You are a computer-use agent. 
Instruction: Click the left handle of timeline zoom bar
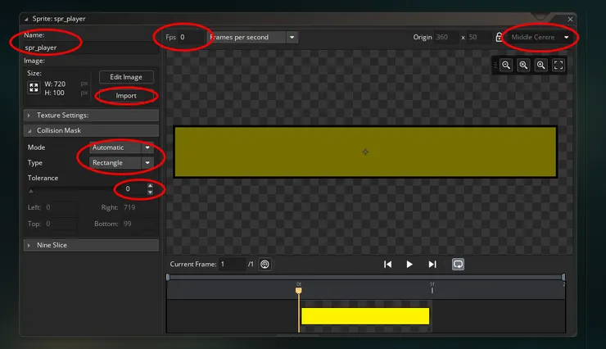point(168,277)
